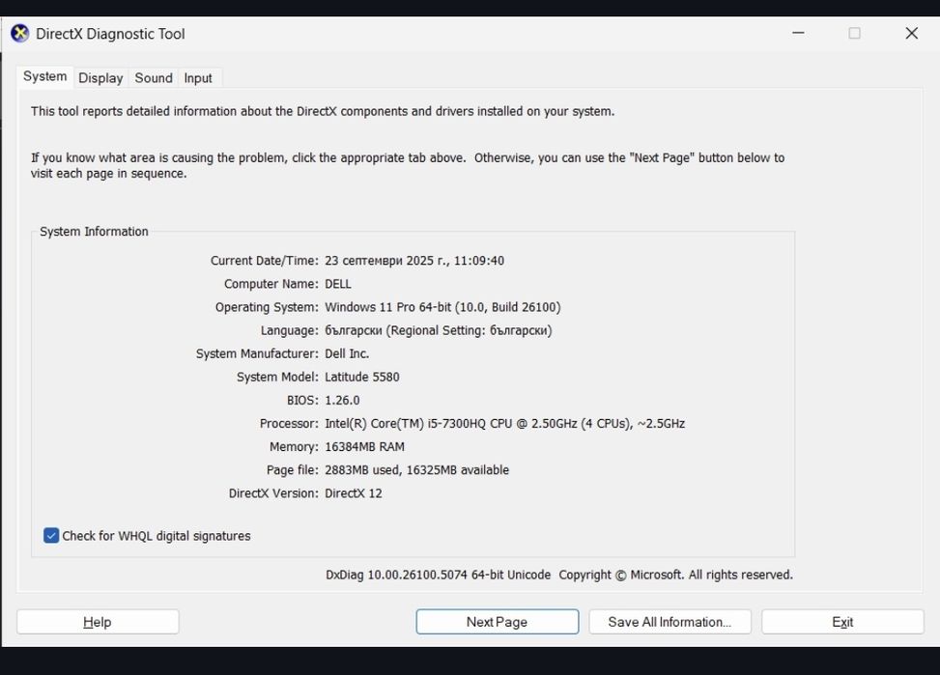940x675 pixels.
Task: Click the BIOS value 1.26.0
Action: (342, 401)
